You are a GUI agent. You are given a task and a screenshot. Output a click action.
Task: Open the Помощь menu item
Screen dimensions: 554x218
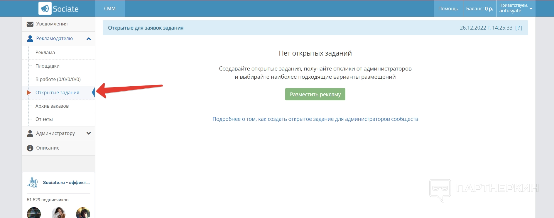pyautogui.click(x=448, y=8)
